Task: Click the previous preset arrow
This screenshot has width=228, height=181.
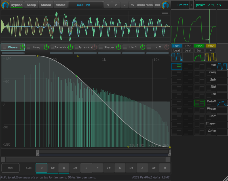Action: click(107, 5)
